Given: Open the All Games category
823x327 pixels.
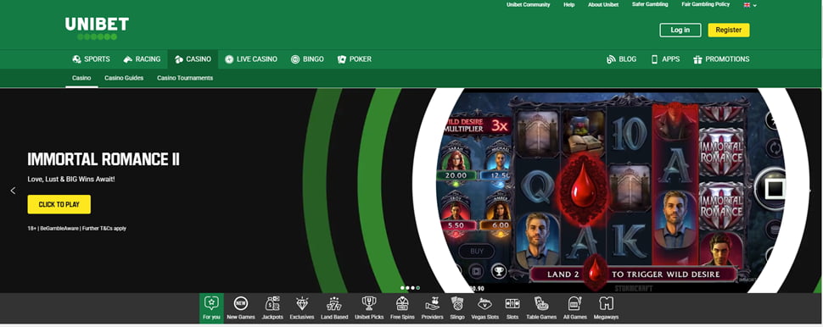Looking at the screenshot, I should point(574,308).
